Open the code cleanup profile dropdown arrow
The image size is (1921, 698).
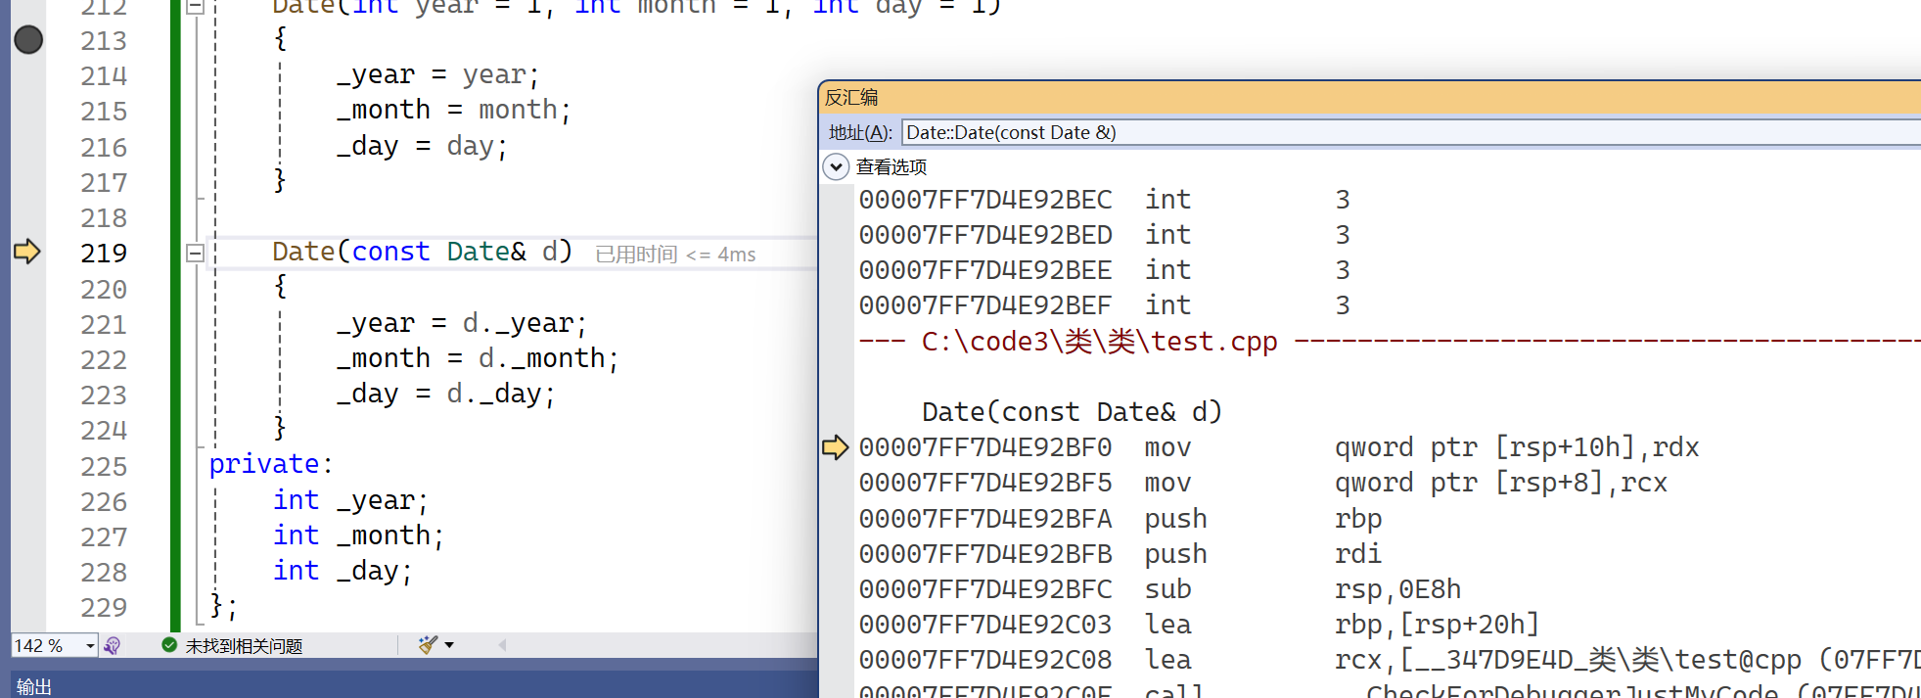click(x=449, y=645)
